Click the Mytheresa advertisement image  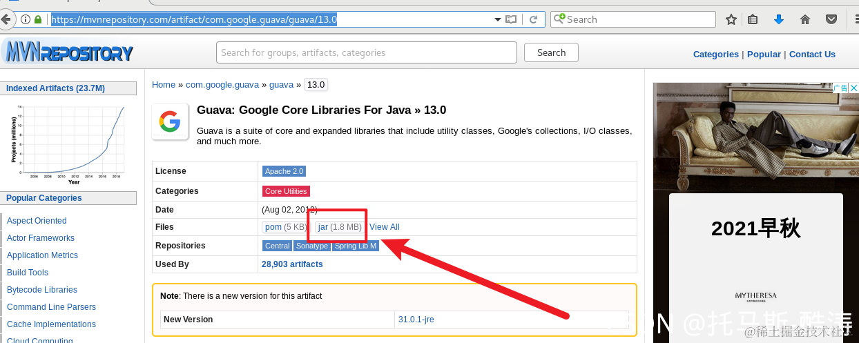(x=756, y=213)
